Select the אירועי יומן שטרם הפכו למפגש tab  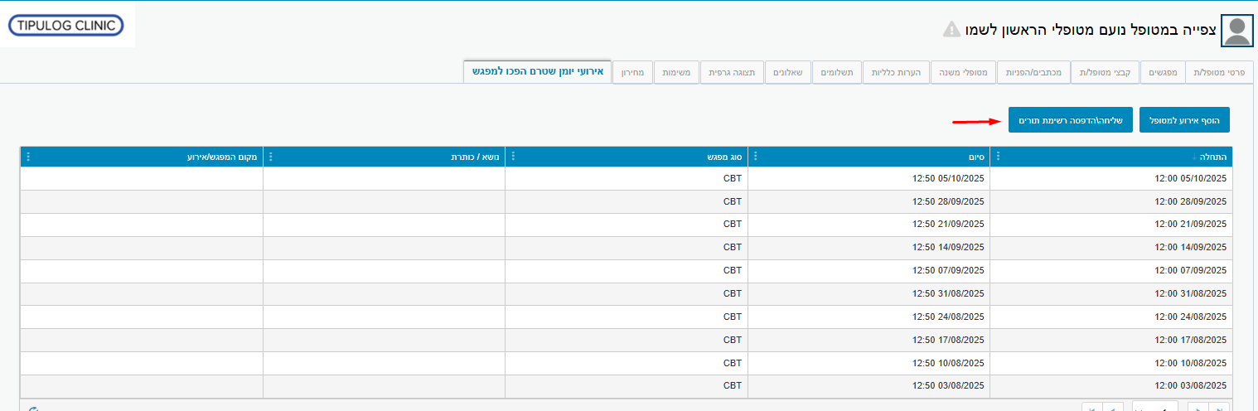(x=536, y=72)
